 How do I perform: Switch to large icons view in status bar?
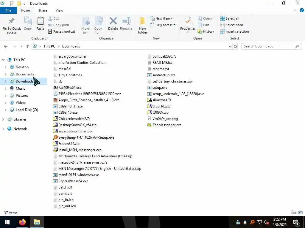[301, 213]
